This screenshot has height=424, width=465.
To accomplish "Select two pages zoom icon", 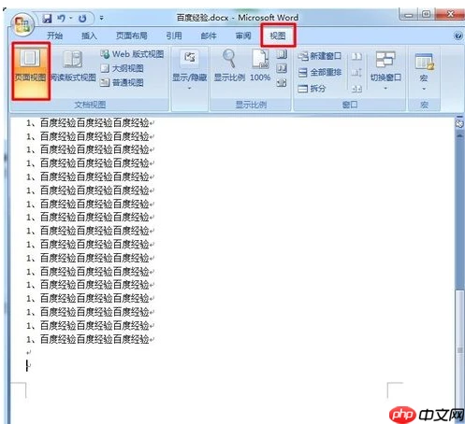I will pyautogui.click(x=282, y=68).
